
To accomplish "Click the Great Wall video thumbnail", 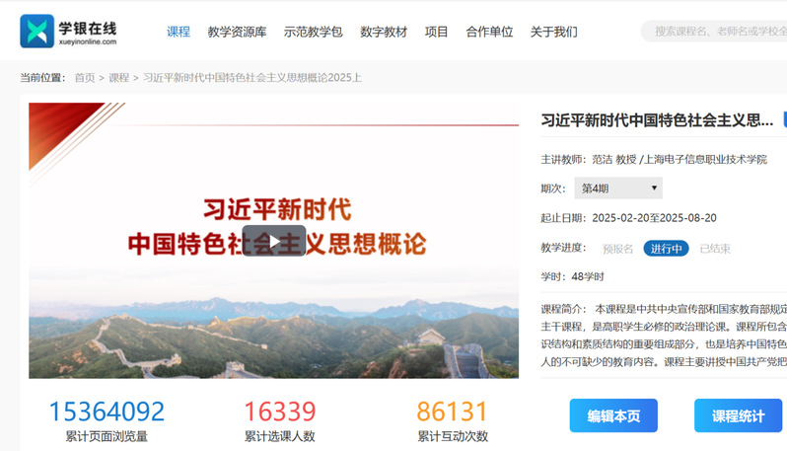I will pos(273,326).
